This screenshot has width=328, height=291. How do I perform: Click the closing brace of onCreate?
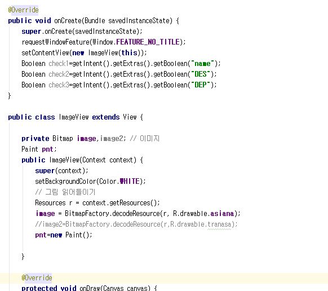coord(9,96)
